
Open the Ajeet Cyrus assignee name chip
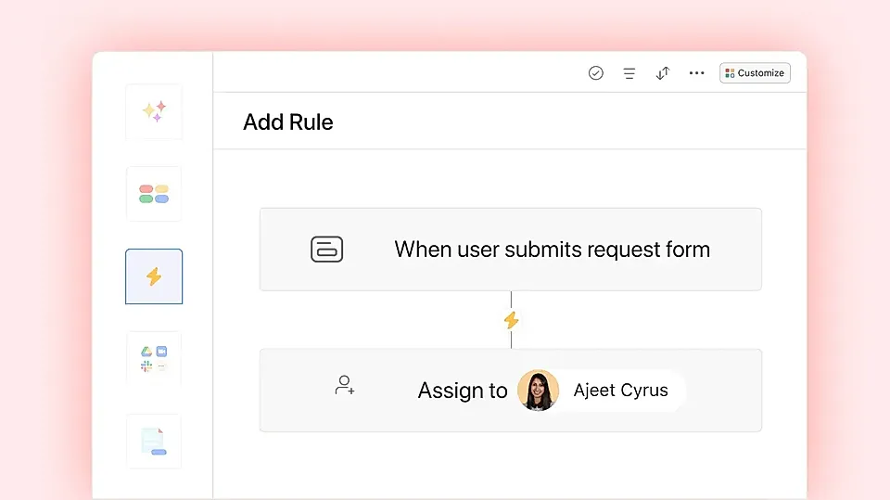(x=602, y=391)
